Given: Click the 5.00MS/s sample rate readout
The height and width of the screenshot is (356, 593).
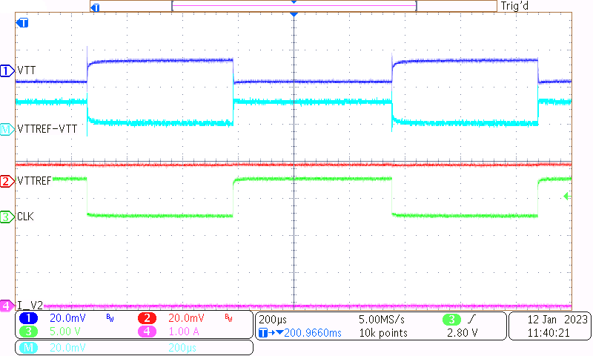Looking at the screenshot, I should (x=382, y=320).
